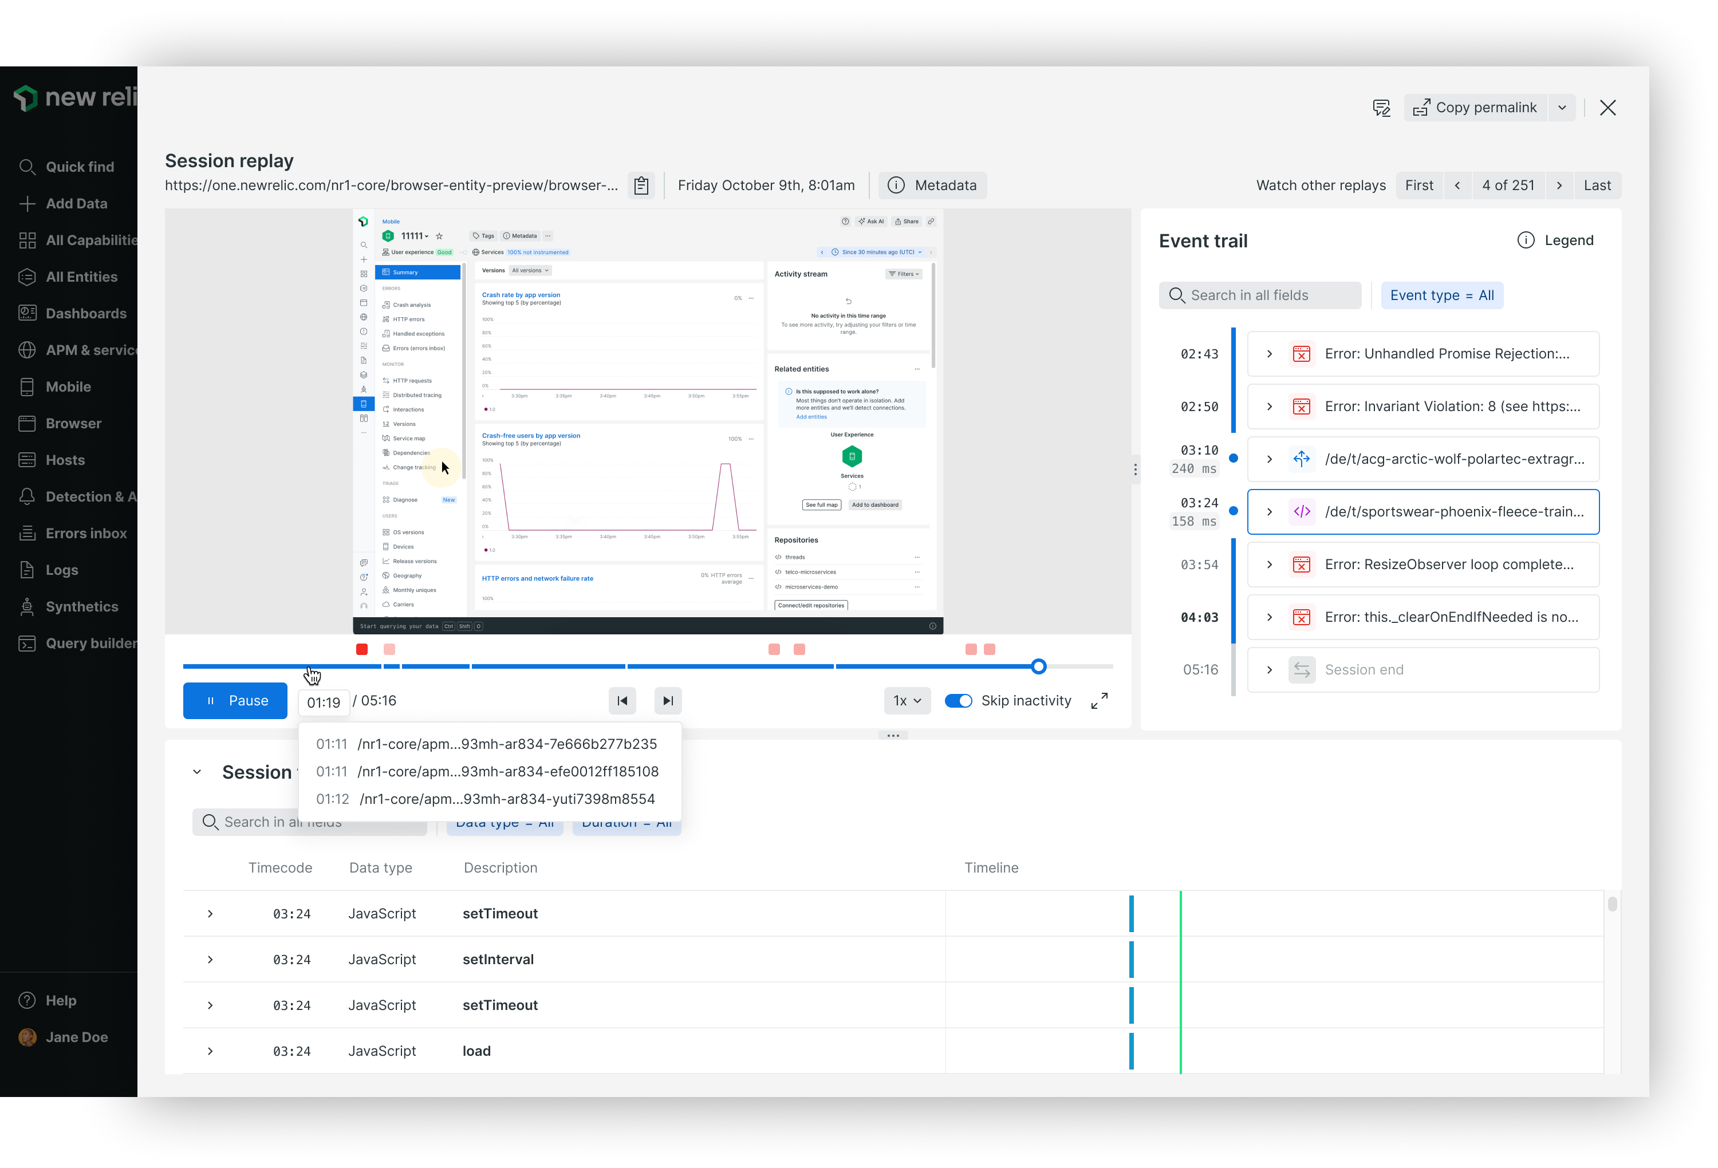Expand the setInterval table row
The height and width of the screenshot is (1168, 1718).
click(x=210, y=960)
